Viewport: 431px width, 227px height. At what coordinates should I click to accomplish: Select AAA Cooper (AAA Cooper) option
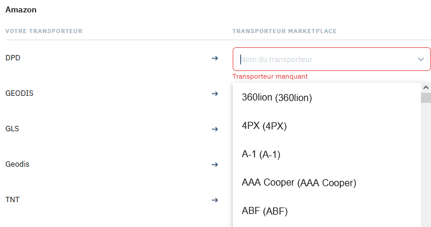327,183
